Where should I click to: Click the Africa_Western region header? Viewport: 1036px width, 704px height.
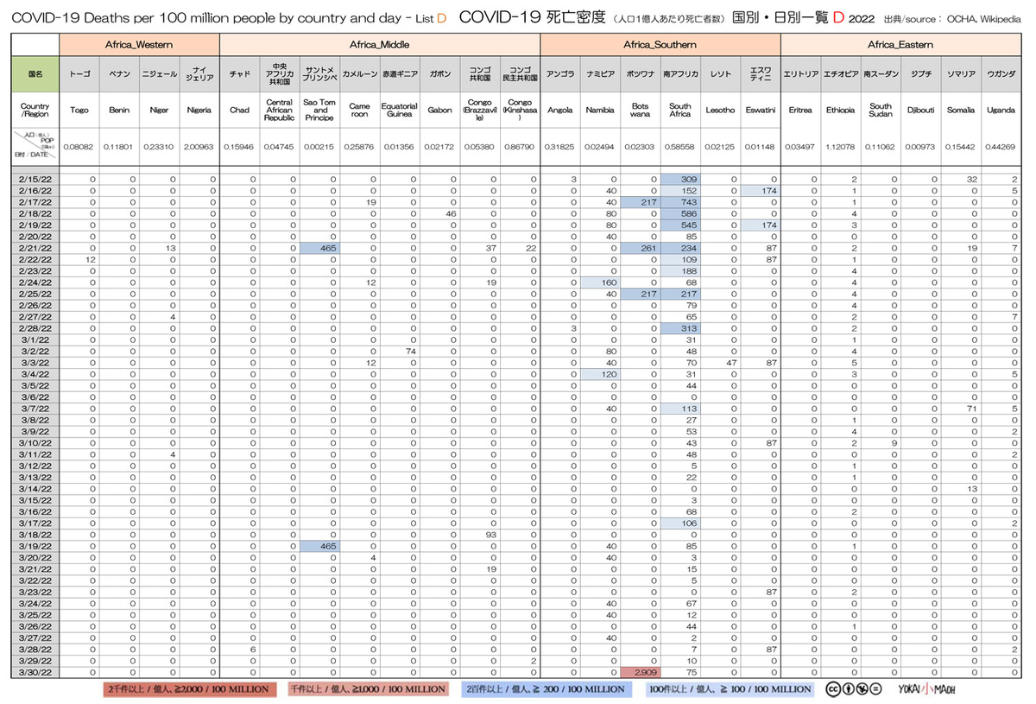coord(140,43)
